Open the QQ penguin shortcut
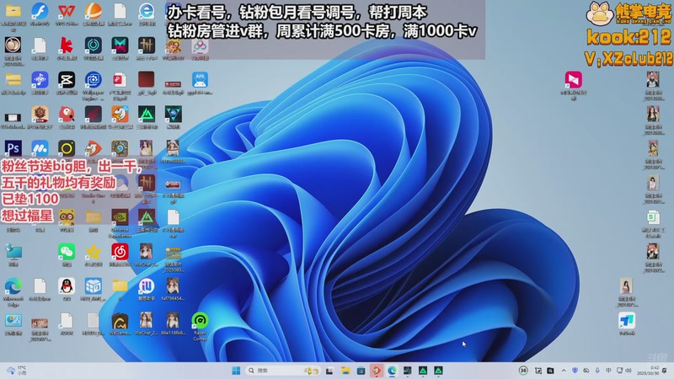Image resolution: width=674 pixels, height=379 pixels. pyautogui.click(x=67, y=286)
